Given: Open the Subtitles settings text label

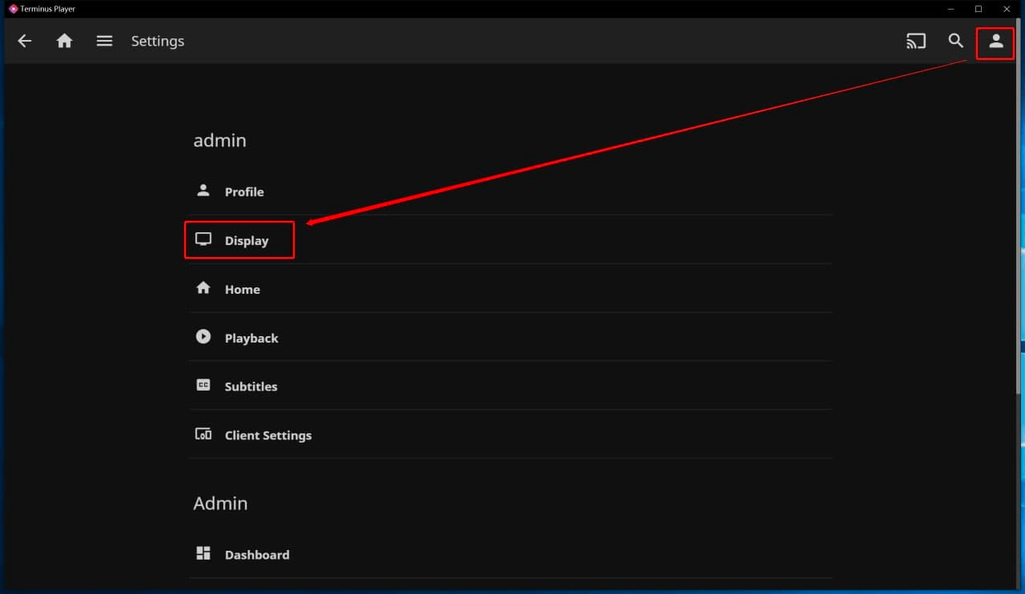Looking at the screenshot, I should pos(251,387).
